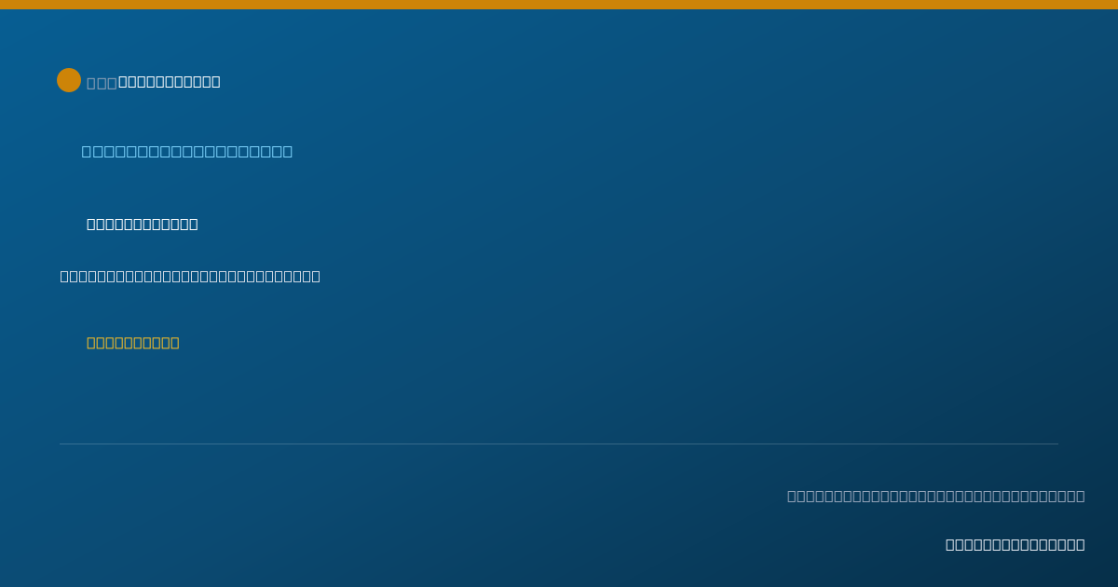Image resolution: width=1118 pixels, height=587 pixels.
Task: Select the long white paragraph line
Action: 190,276
